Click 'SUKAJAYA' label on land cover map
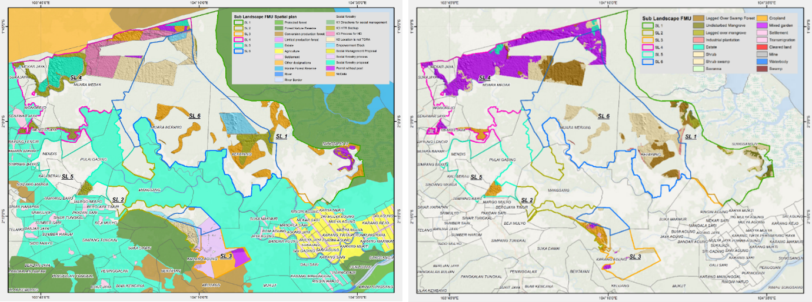This screenshot has width=812, height=302. (x=427, y=76)
